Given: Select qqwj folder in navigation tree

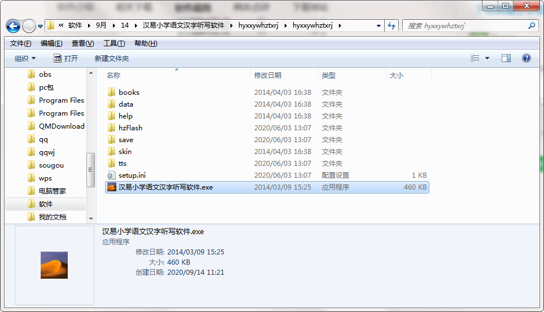Looking at the screenshot, I should tap(46, 152).
